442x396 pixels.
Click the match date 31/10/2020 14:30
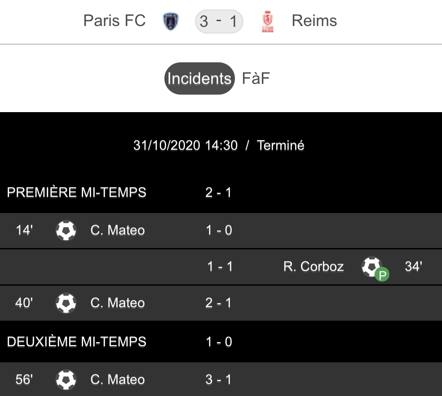pyautogui.click(x=186, y=145)
